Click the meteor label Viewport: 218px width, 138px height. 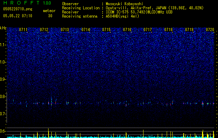tap(49, 11)
